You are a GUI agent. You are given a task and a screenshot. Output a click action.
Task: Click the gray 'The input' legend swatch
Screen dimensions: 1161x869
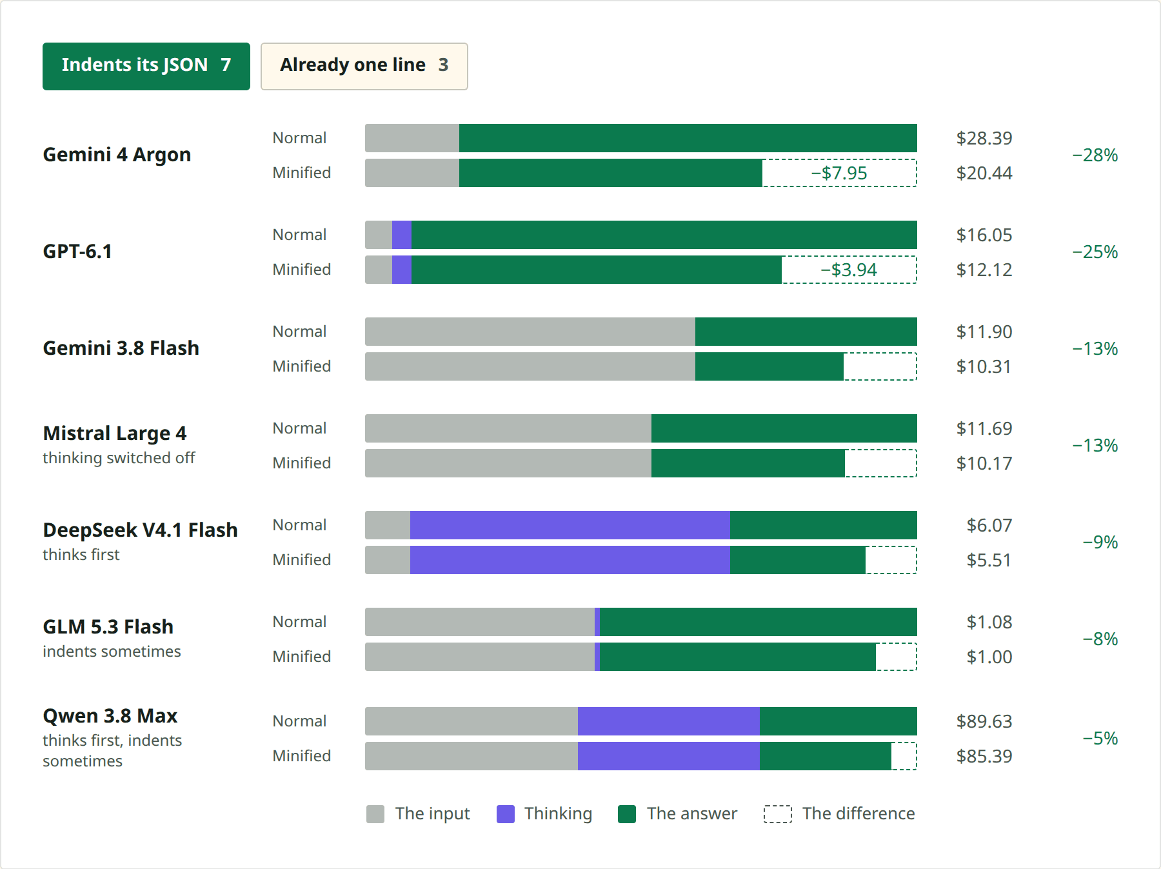tap(375, 814)
